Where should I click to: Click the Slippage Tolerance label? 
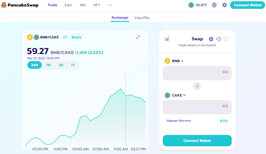179,121
